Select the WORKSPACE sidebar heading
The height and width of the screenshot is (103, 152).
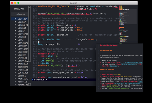click(x=19, y=9)
